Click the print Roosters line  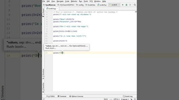(x=67, y=22)
